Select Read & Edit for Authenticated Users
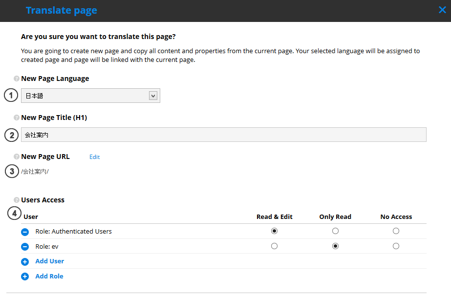Viewport: 451px width, 296px height. pos(275,231)
